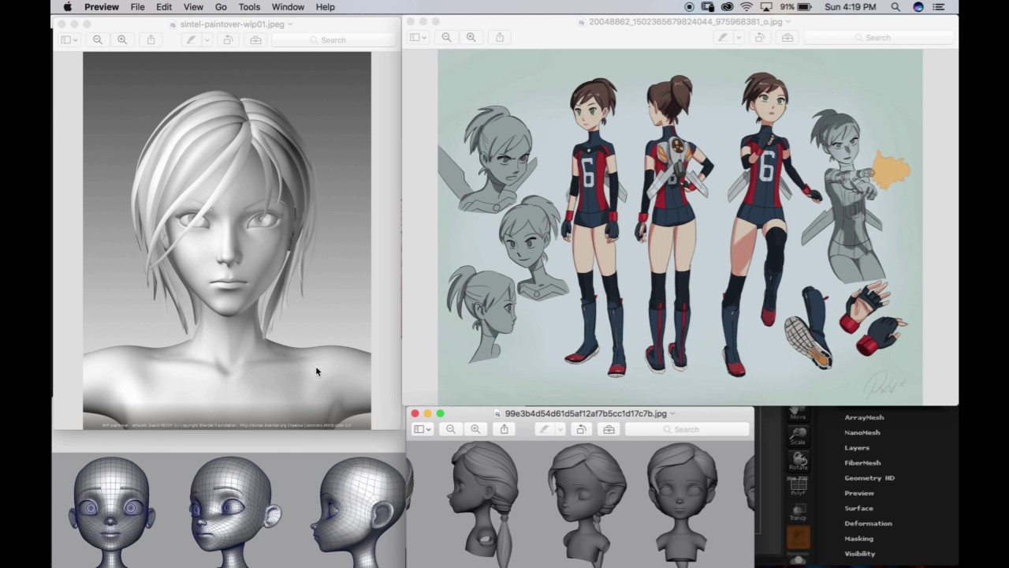Open Siri from the menu bar
The image size is (1009, 568).
click(918, 7)
